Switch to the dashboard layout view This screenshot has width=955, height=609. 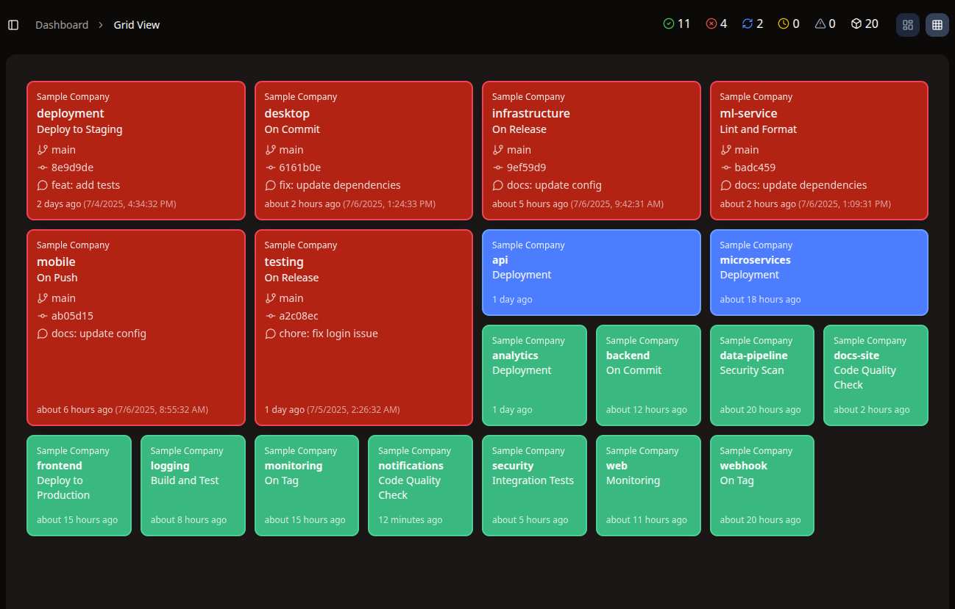pyautogui.click(x=907, y=24)
